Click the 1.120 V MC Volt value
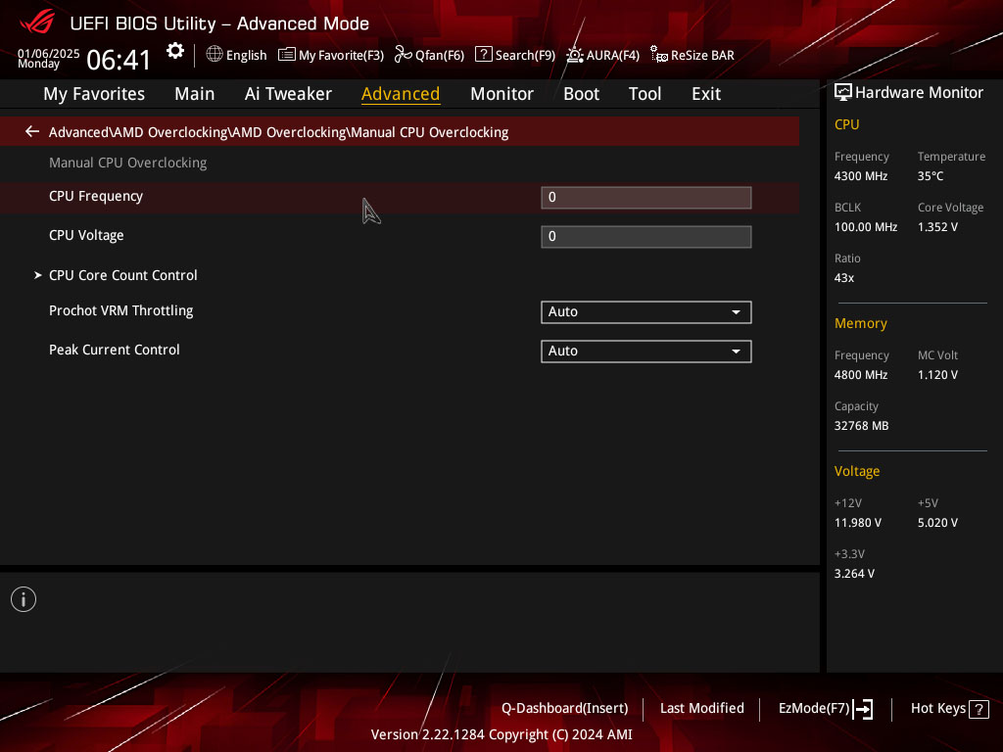This screenshot has height=752, width=1003. (937, 375)
